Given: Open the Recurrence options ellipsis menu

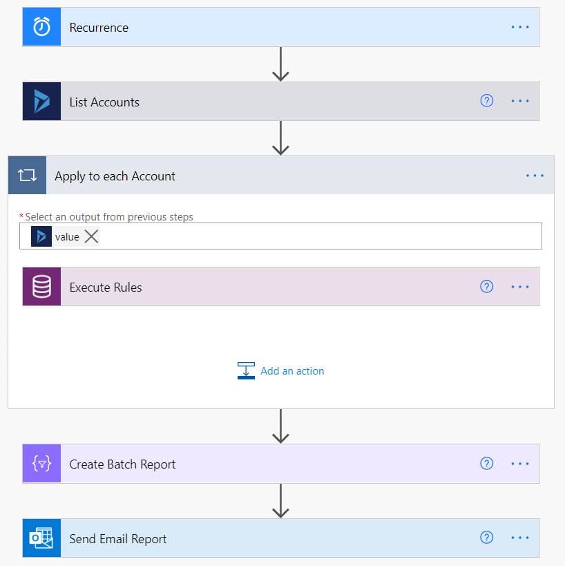Looking at the screenshot, I should click(x=519, y=27).
